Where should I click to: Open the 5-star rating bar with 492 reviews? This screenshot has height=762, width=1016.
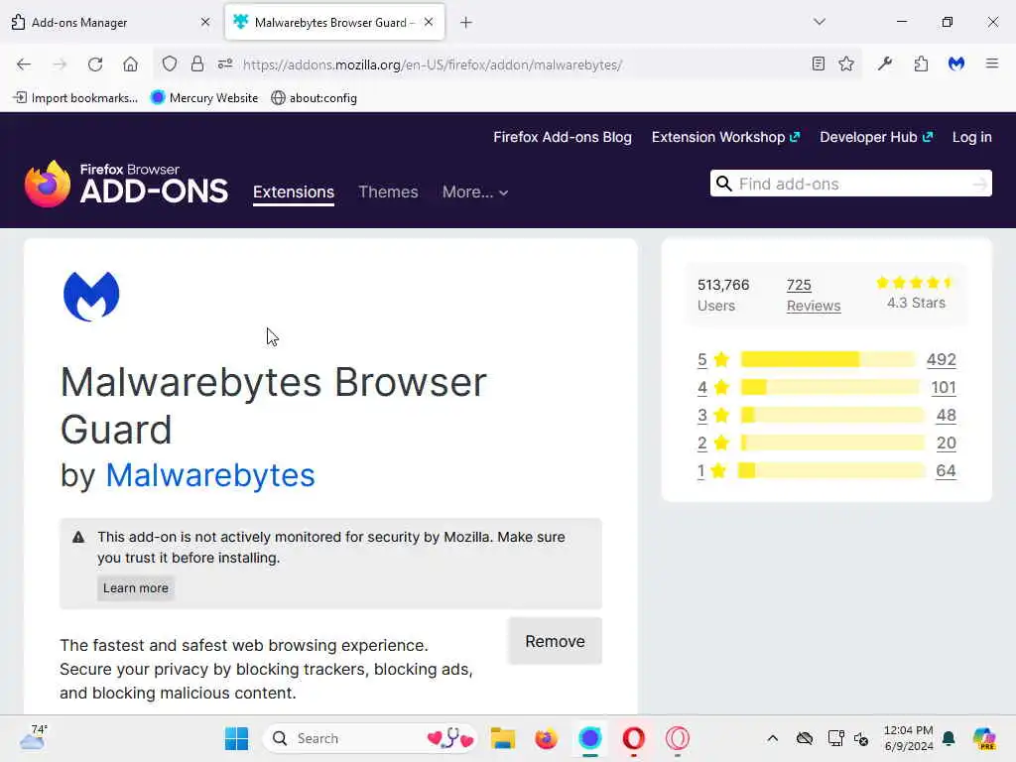pos(826,359)
